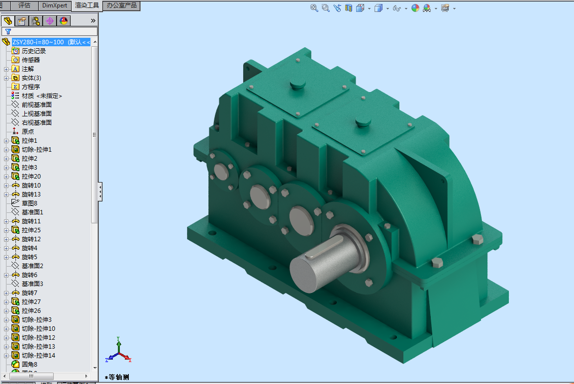The image size is (574, 384).
Task: Click the View Settings monitor icon
Action: pos(445,8)
